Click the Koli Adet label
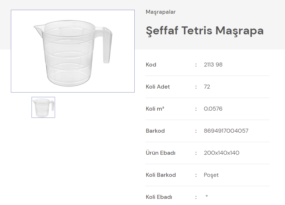Image resolution: width=285 pixels, height=205 pixels. click(158, 87)
